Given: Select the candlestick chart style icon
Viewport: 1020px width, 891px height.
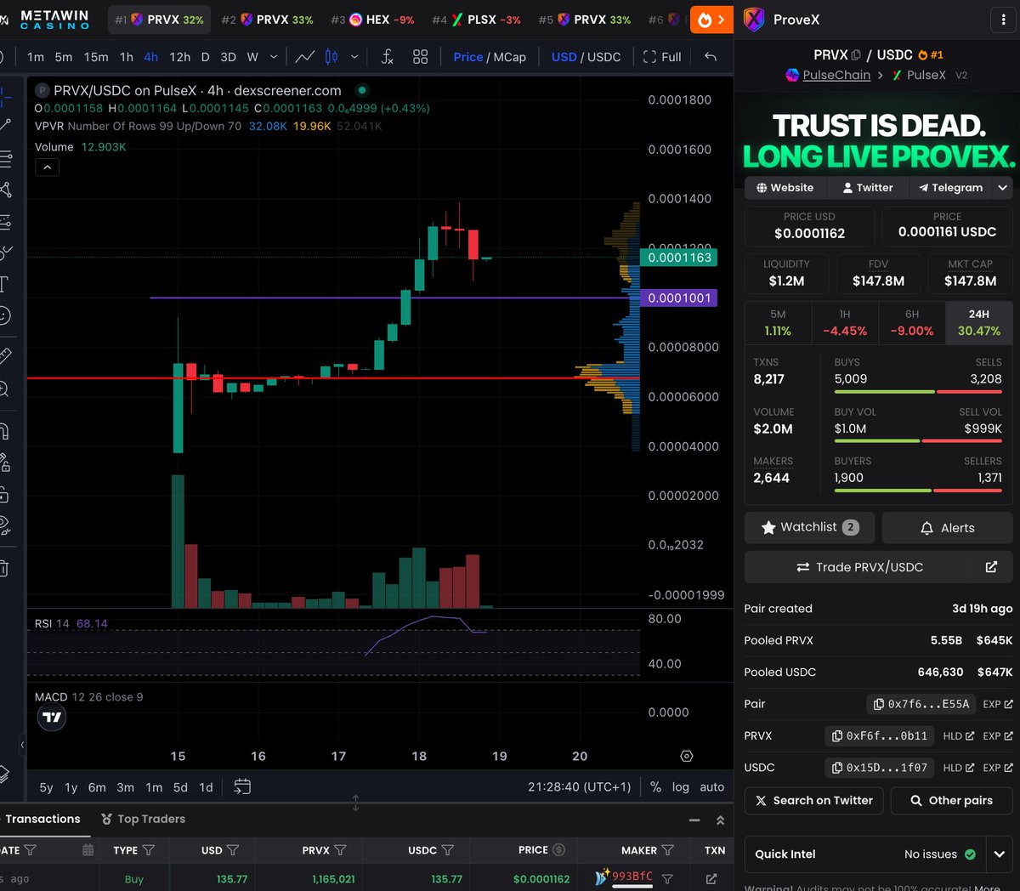Looking at the screenshot, I should point(331,57).
